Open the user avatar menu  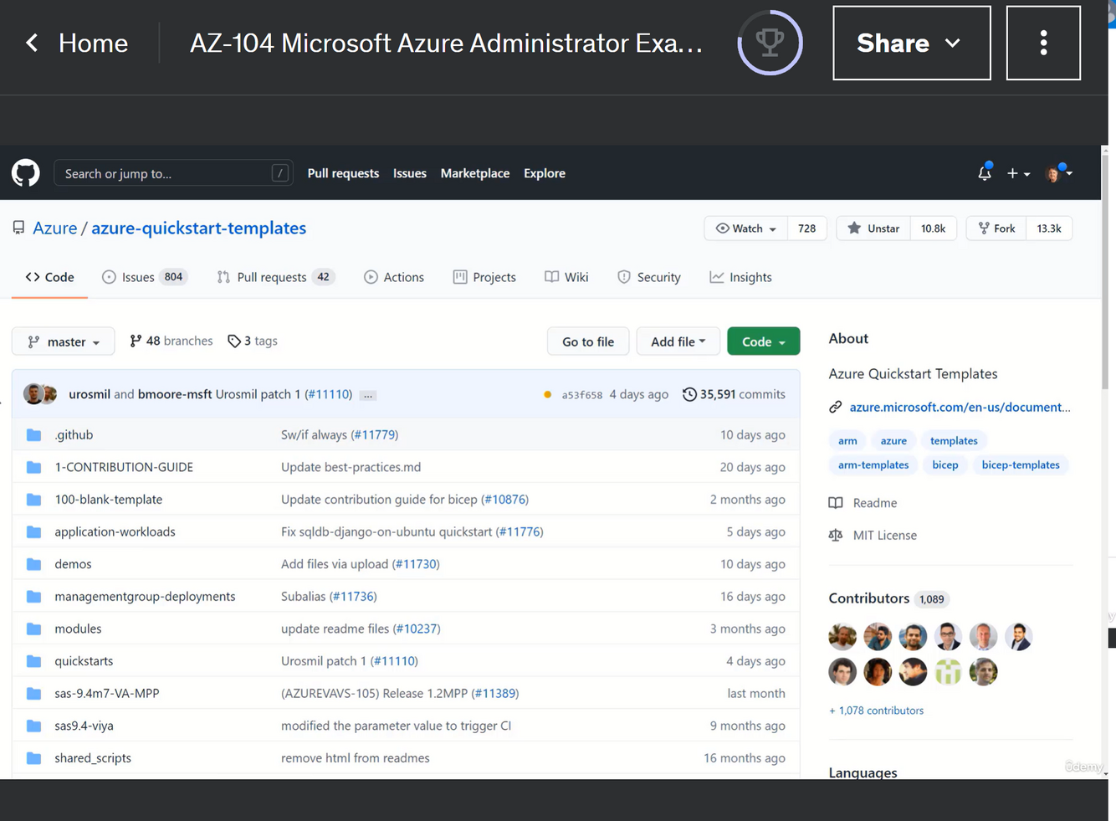tap(1058, 172)
